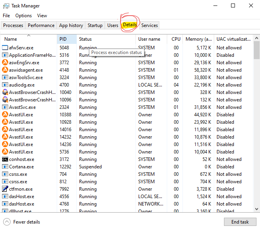Select the AvastBrowserCrashH... icon with PID 10040

click(x=5, y=92)
